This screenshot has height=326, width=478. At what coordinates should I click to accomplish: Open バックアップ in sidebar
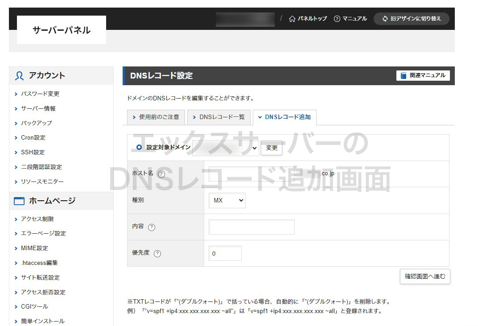37,123
